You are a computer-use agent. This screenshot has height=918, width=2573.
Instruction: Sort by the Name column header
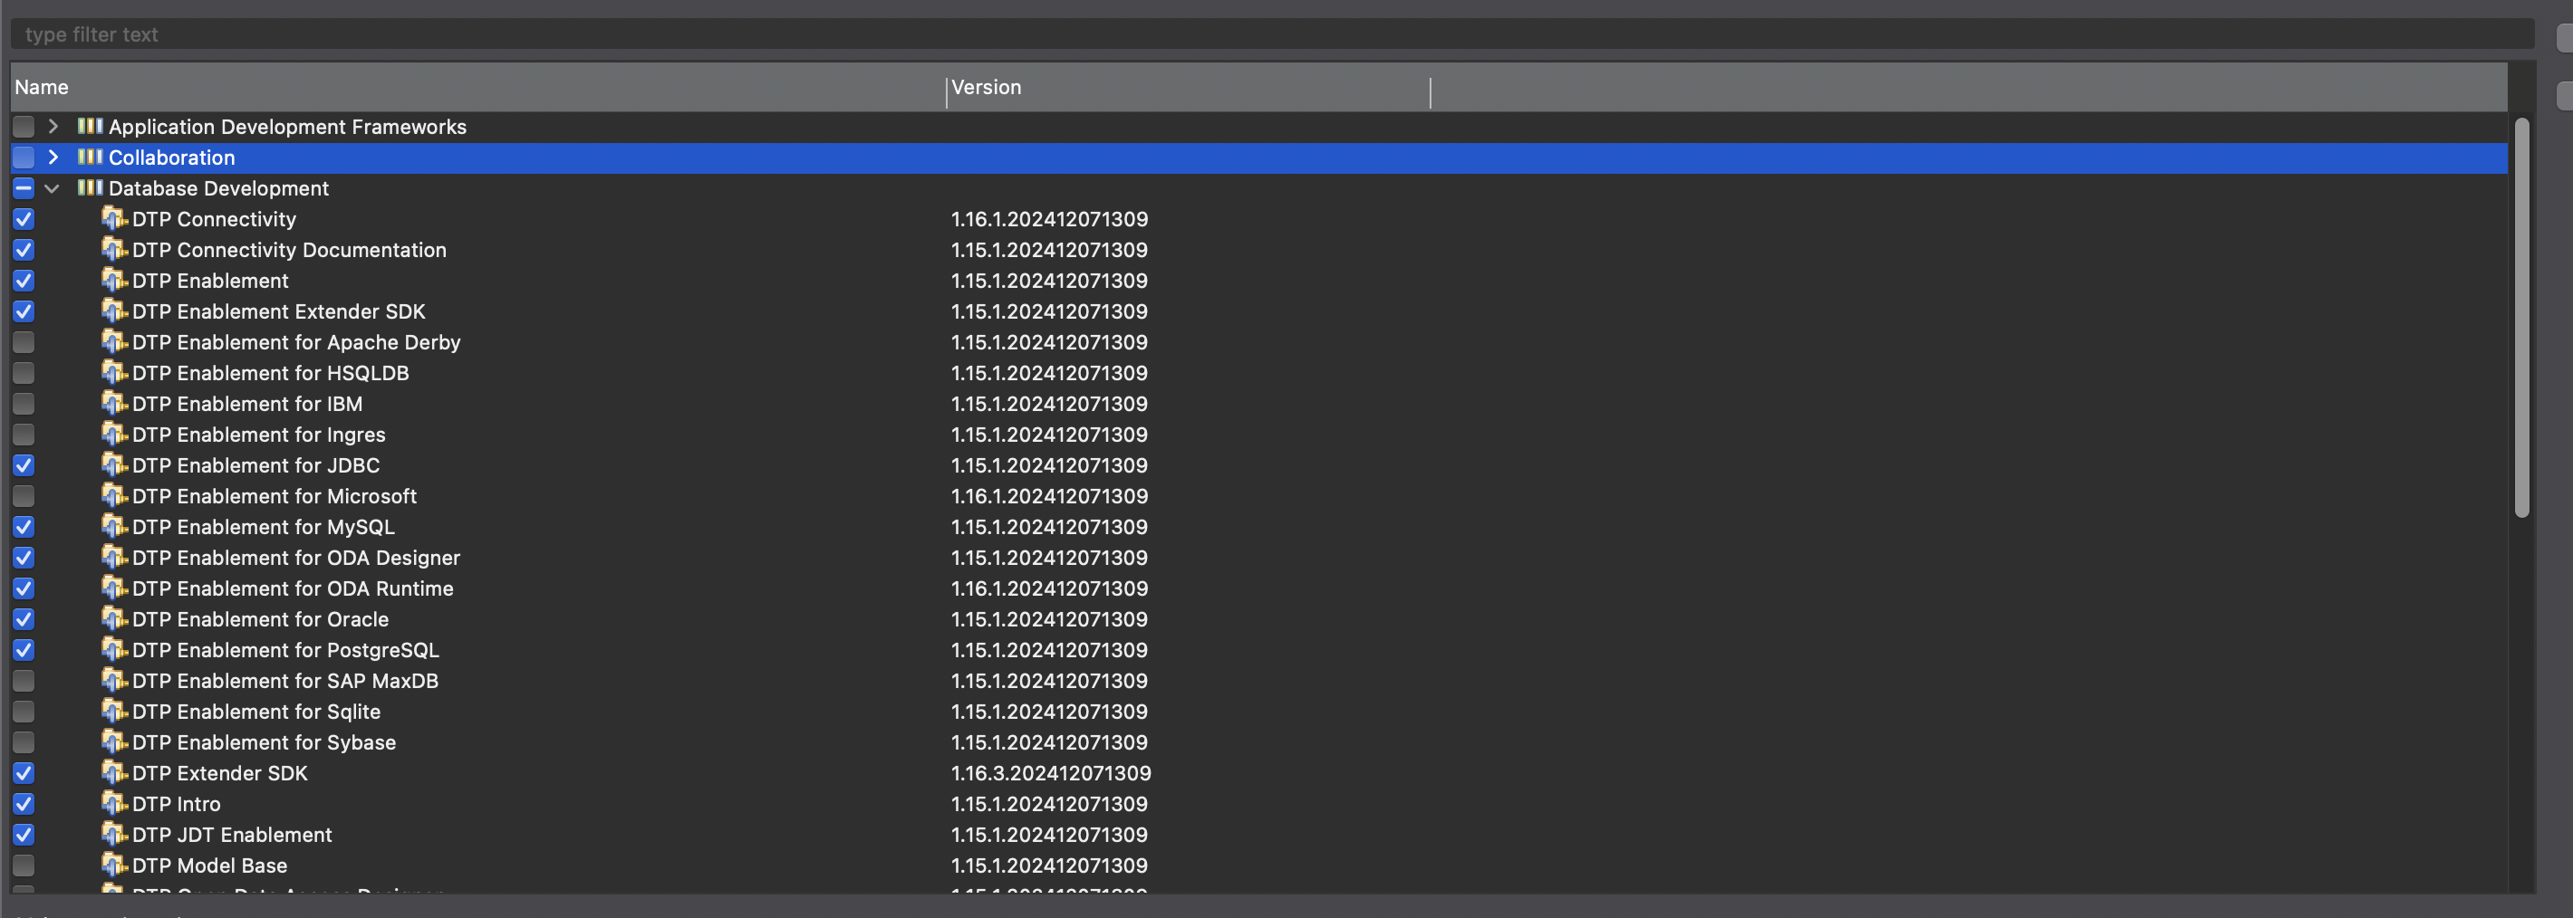click(477, 88)
